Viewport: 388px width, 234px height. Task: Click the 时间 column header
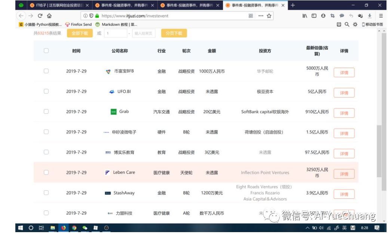click(x=76, y=51)
